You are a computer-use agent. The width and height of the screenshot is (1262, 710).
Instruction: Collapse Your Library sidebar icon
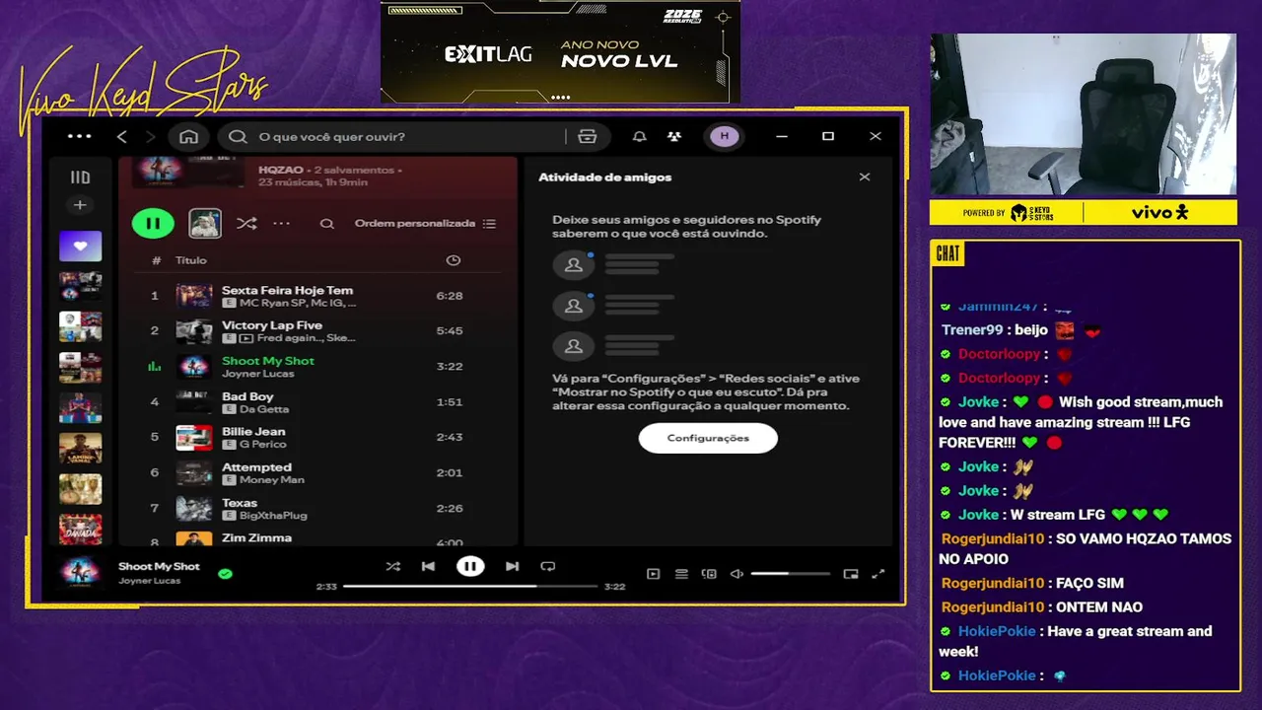click(x=80, y=177)
